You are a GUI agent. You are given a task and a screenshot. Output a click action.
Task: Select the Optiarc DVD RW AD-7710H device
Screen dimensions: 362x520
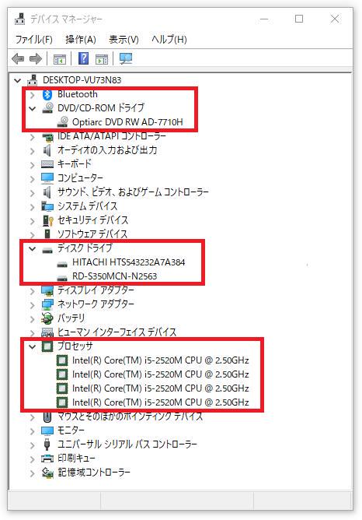tap(127, 122)
